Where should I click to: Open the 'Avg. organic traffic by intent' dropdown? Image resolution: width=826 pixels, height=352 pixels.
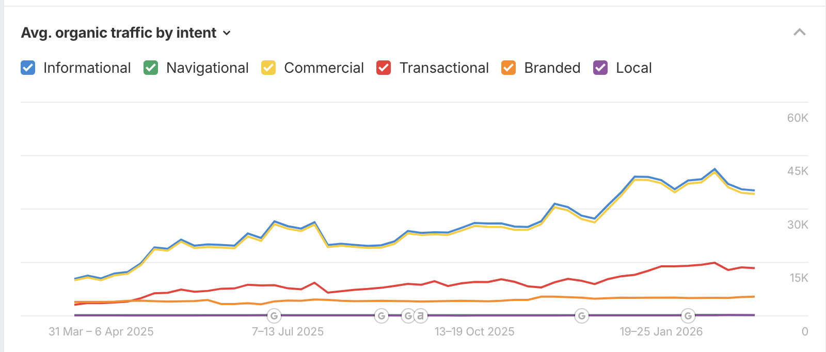[227, 33]
